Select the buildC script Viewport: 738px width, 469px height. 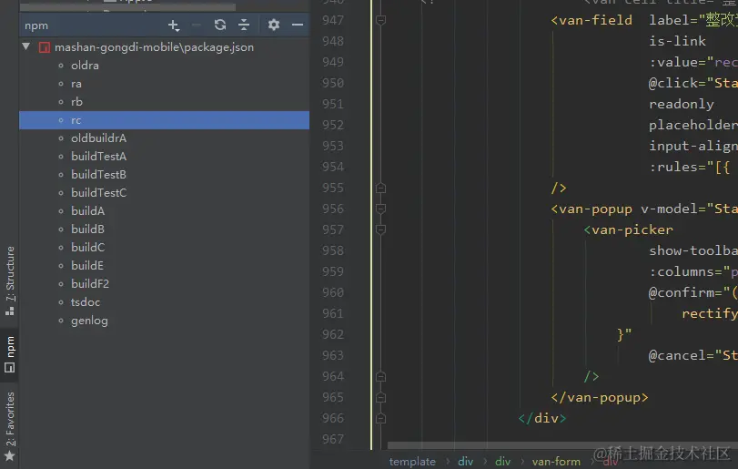(x=87, y=247)
